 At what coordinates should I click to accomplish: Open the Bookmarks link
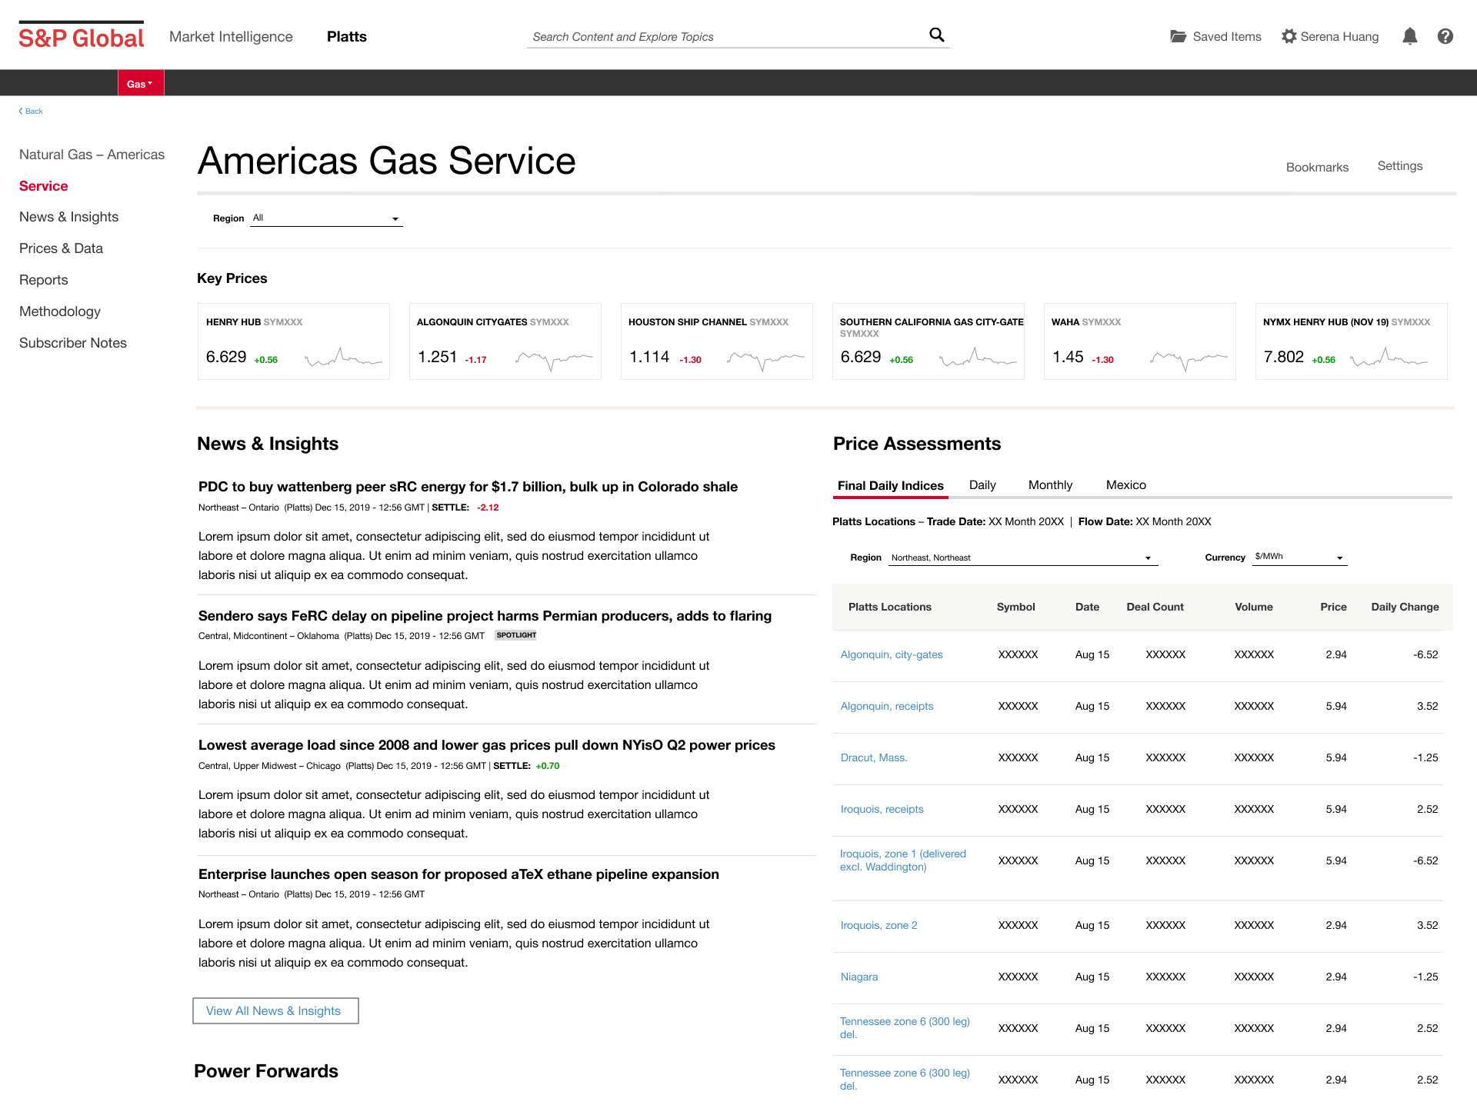[1316, 167]
